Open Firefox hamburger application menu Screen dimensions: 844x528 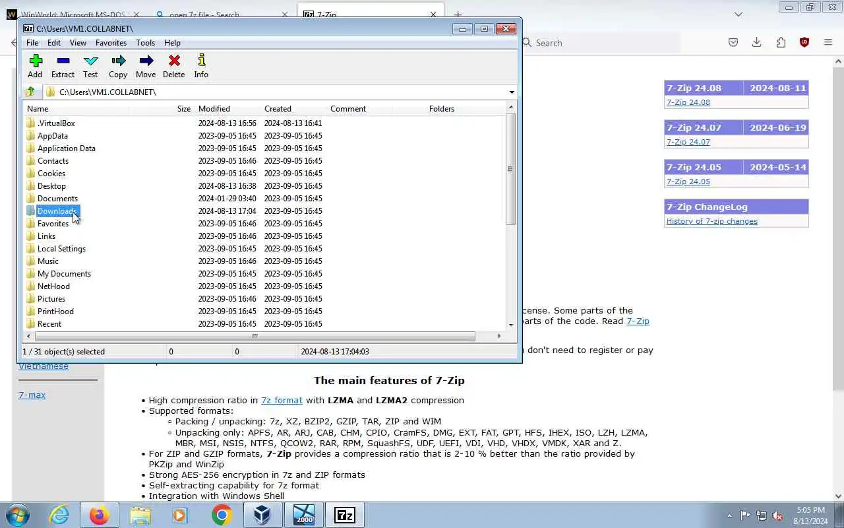click(828, 42)
